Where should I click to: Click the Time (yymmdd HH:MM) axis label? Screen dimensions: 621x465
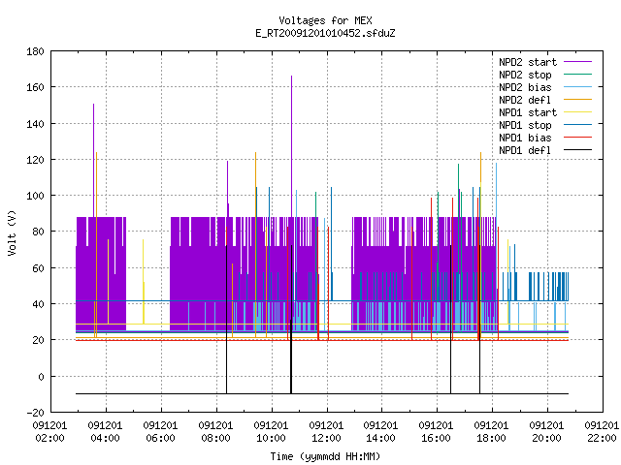tap(325, 456)
